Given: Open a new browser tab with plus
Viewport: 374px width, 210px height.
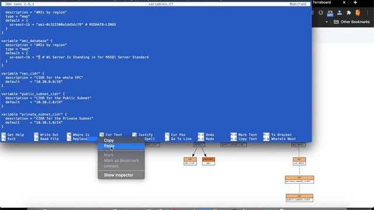Looking at the screenshot, I should 355,2.
